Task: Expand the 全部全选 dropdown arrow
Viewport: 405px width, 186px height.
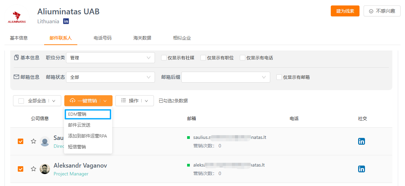Action: [x=54, y=101]
